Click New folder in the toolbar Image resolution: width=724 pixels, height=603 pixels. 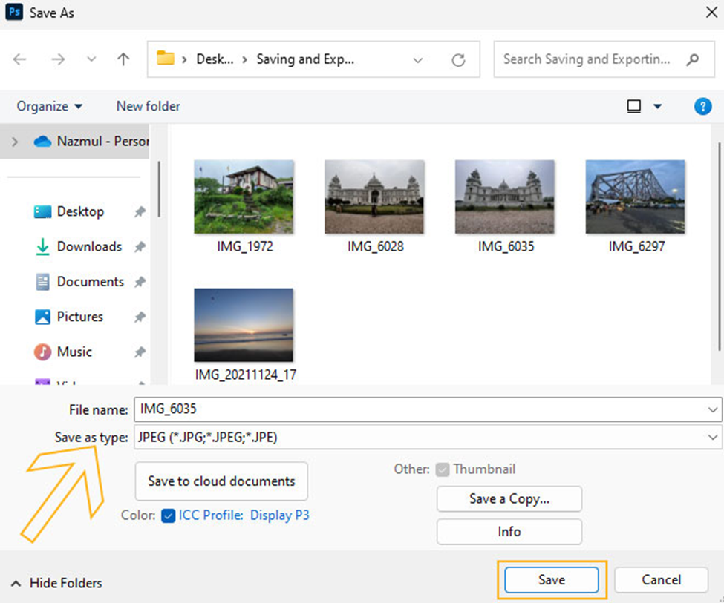[148, 106]
